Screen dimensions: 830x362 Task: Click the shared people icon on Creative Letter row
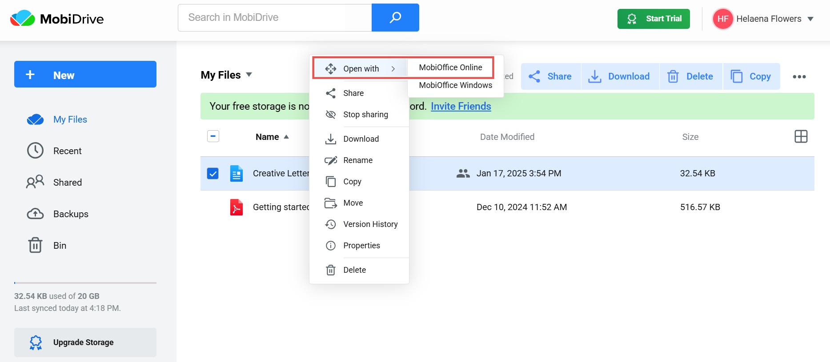point(463,173)
